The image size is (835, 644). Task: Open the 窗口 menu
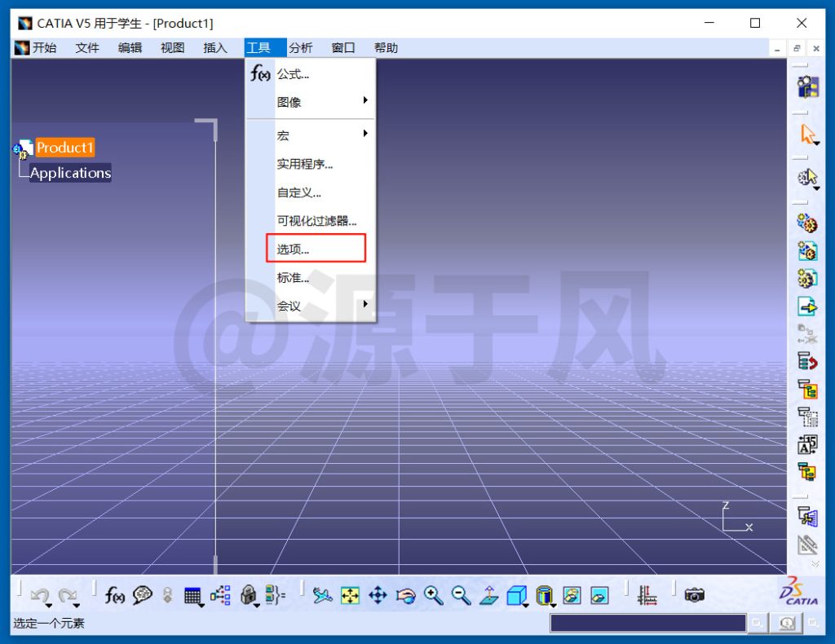click(343, 48)
